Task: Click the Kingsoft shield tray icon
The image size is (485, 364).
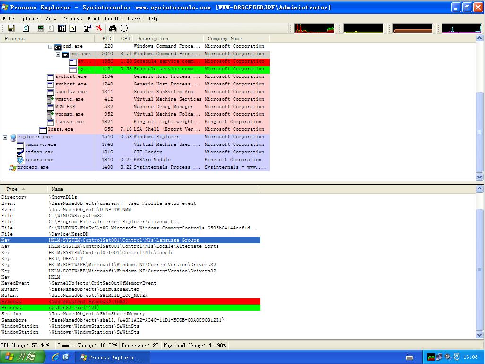Action: [457, 357]
